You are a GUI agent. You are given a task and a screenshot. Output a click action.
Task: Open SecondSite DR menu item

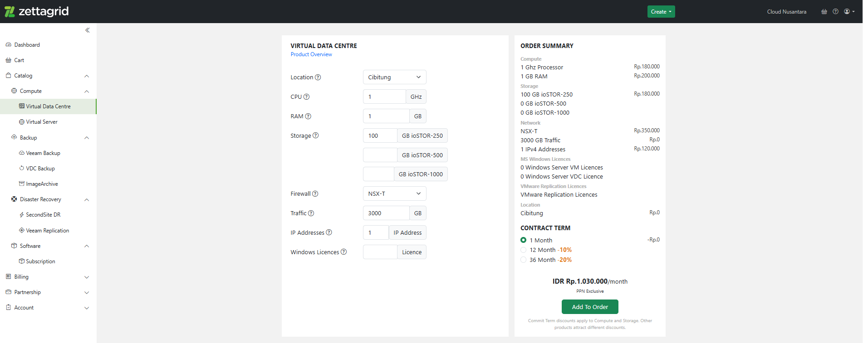point(48,215)
